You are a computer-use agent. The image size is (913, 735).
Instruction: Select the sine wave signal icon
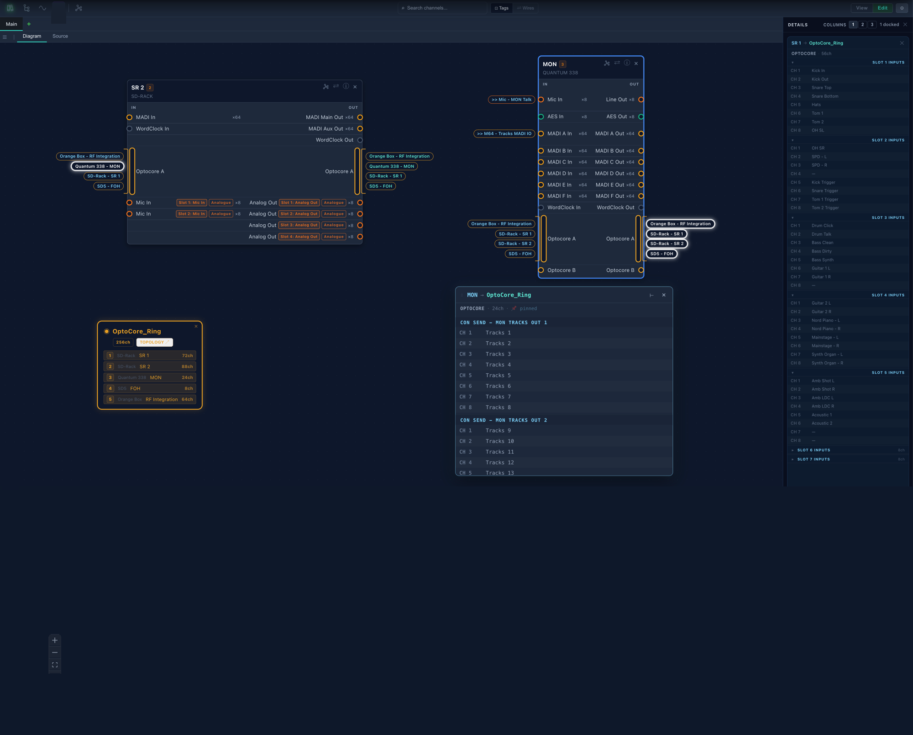pos(42,8)
